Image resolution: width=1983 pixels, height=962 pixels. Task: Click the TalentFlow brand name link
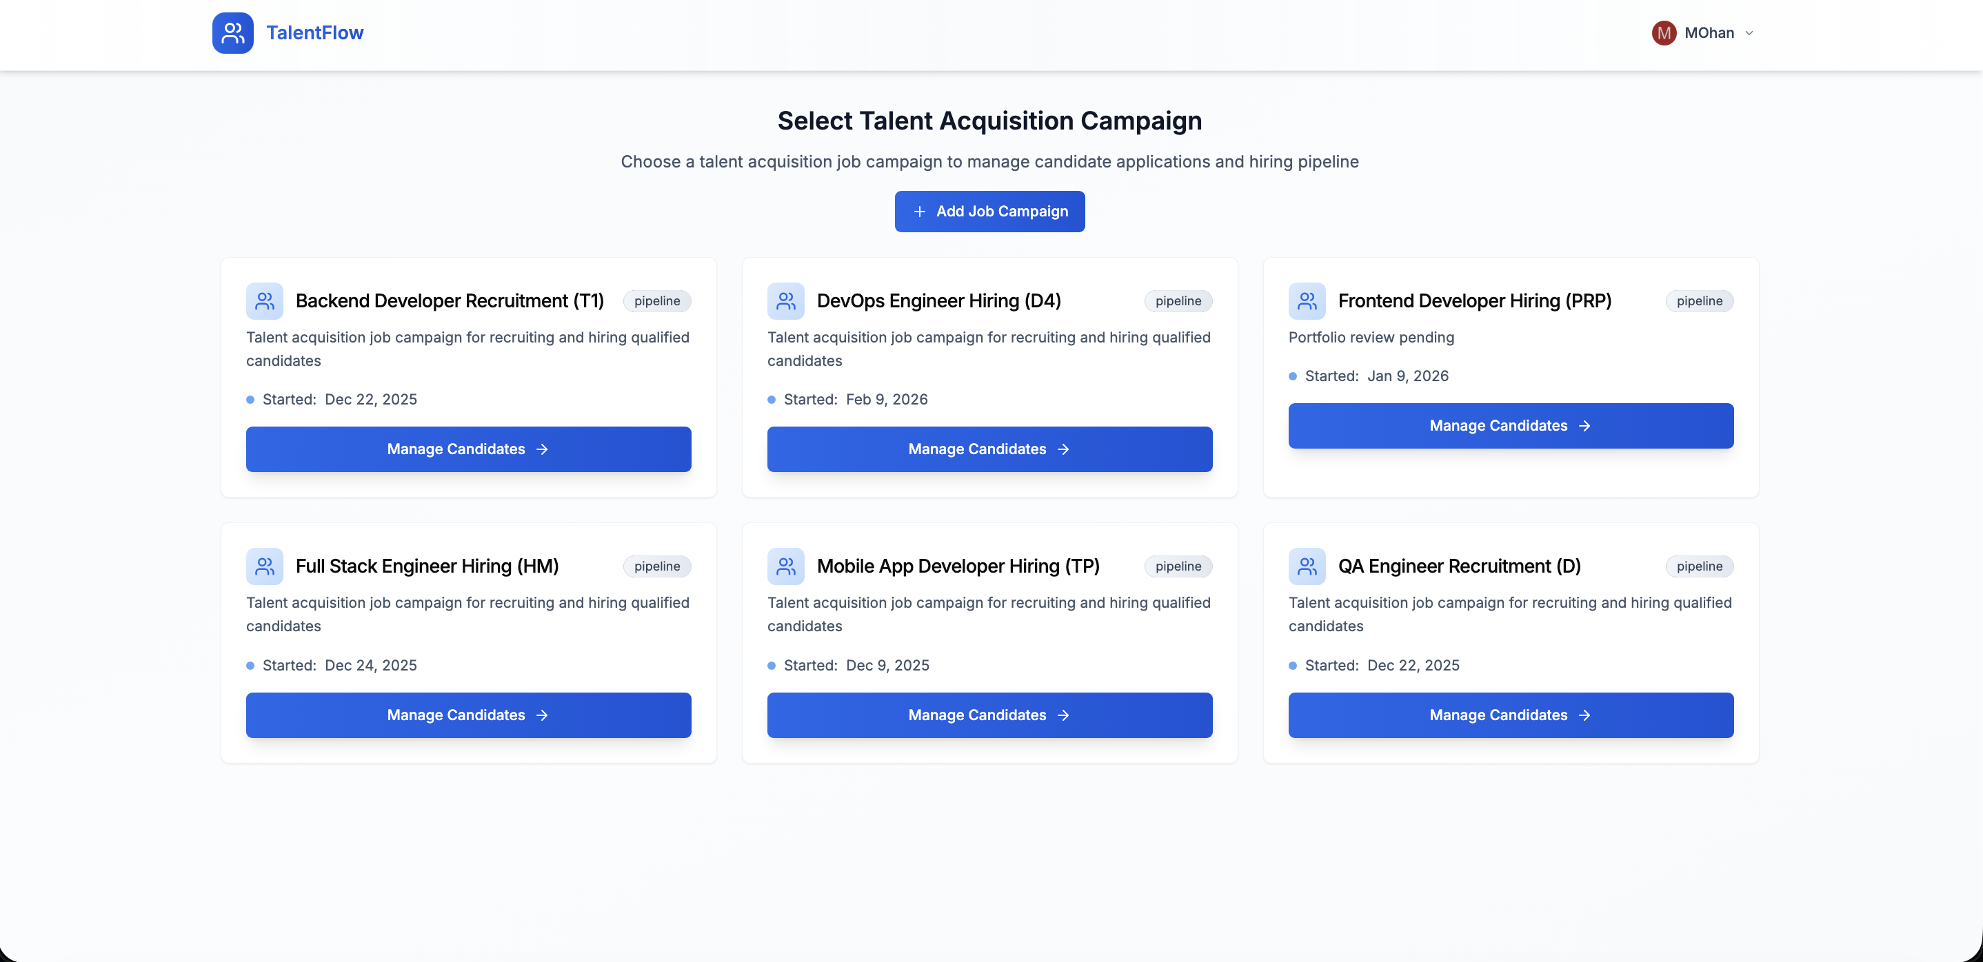click(x=315, y=32)
